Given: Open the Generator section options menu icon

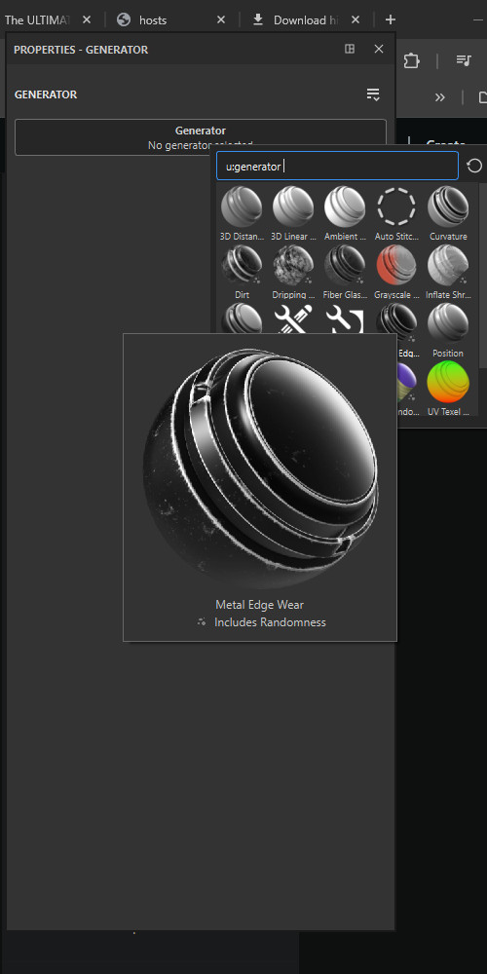Looking at the screenshot, I should [x=373, y=94].
